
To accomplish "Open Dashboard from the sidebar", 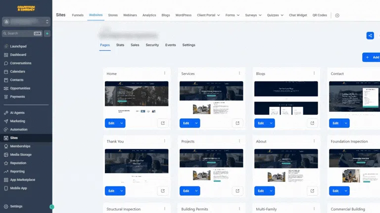I will click(x=18, y=55).
